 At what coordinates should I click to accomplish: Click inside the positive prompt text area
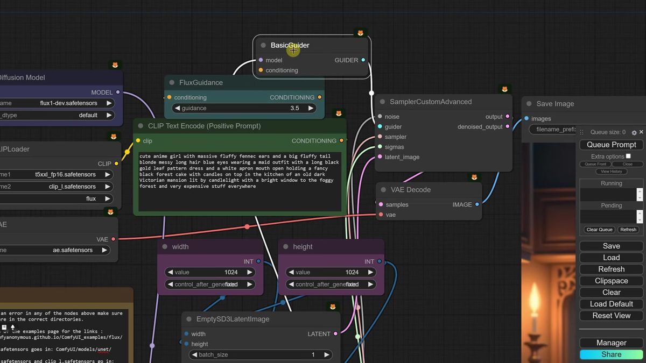[240, 182]
